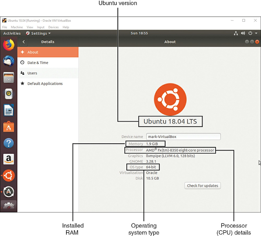Select About in the Details sidebar
261x236 pixels.
coord(48,52)
